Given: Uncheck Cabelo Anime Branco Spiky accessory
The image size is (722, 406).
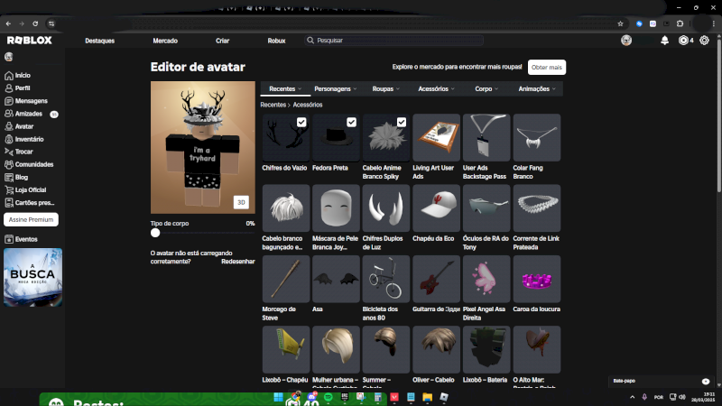Looking at the screenshot, I should coord(402,122).
